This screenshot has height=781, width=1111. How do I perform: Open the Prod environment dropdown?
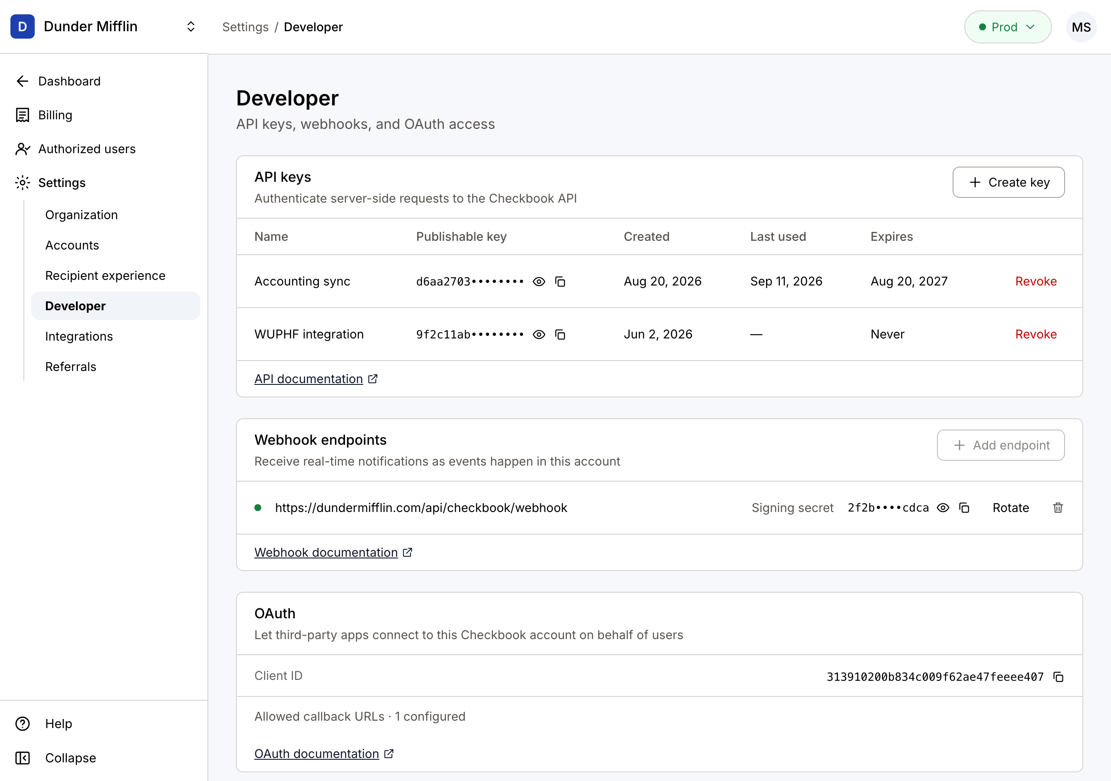coord(1007,27)
